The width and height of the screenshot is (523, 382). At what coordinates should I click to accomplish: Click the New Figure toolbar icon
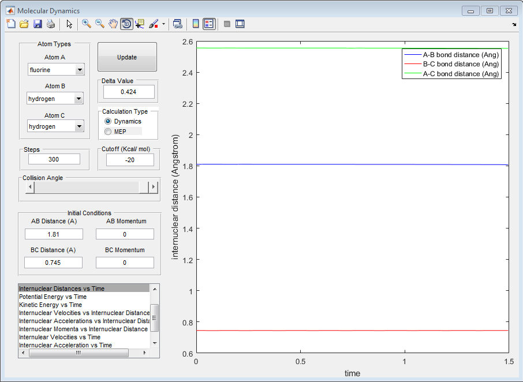tap(11, 24)
